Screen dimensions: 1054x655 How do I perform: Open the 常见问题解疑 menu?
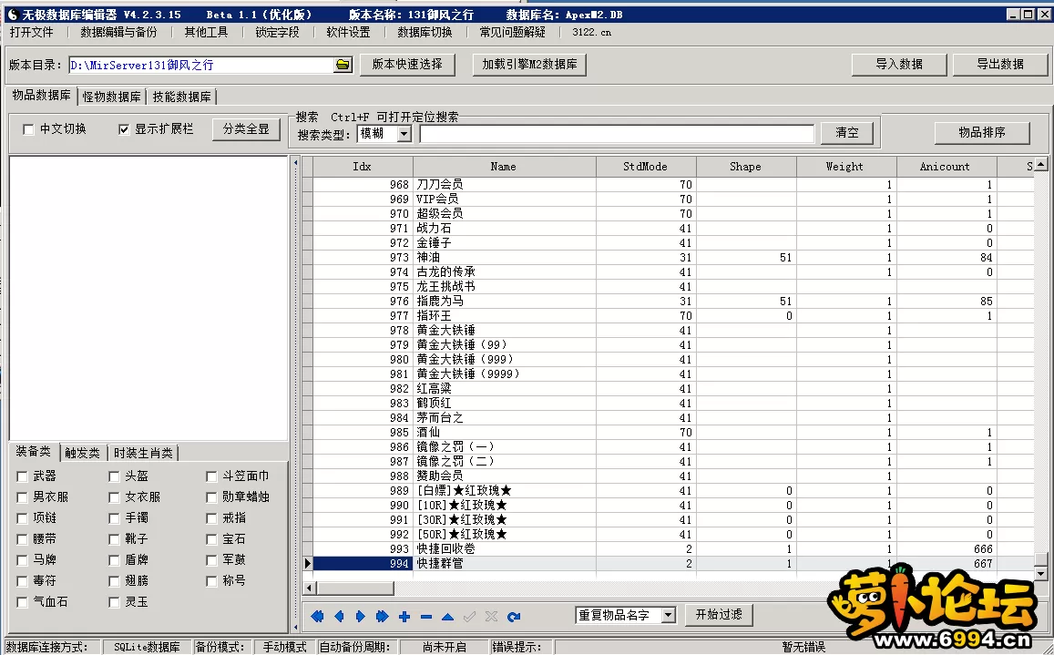[512, 32]
